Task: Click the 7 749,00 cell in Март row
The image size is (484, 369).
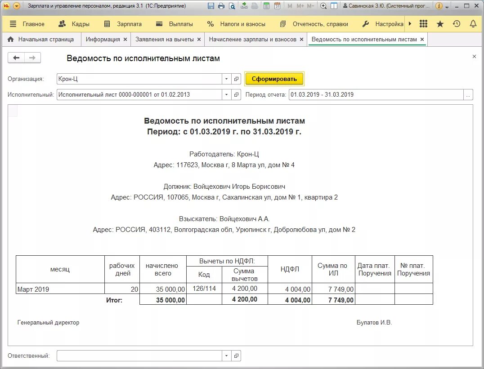Action: [x=334, y=289]
